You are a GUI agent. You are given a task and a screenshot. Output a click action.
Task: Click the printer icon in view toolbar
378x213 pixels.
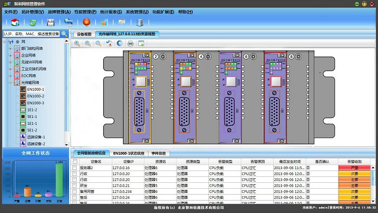tap(131, 44)
